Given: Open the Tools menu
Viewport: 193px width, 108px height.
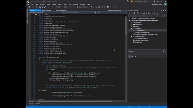Looking at the screenshot, I should 65,4.
